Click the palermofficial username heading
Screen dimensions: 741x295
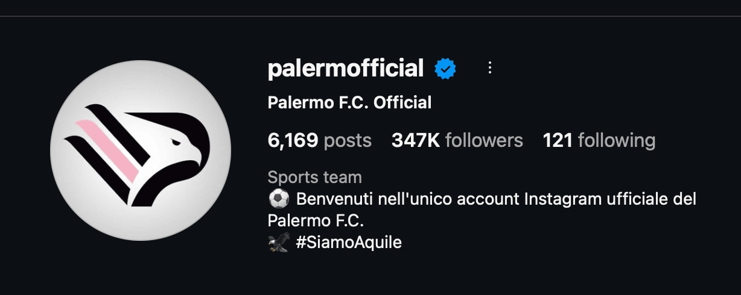[x=346, y=69]
